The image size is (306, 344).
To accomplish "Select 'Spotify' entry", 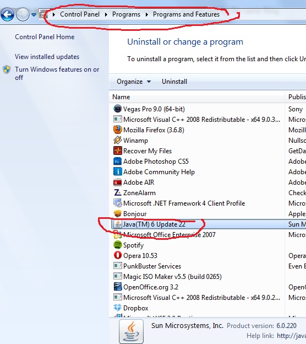I will pyautogui.click(x=133, y=245).
